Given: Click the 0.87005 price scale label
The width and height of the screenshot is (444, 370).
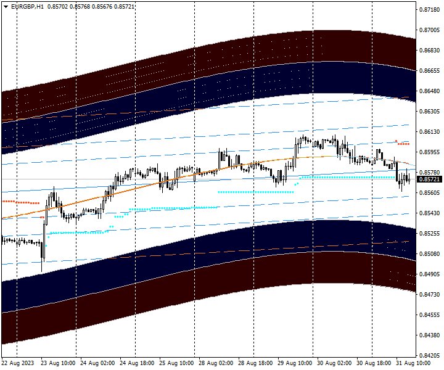Looking at the screenshot, I should pos(429,30).
